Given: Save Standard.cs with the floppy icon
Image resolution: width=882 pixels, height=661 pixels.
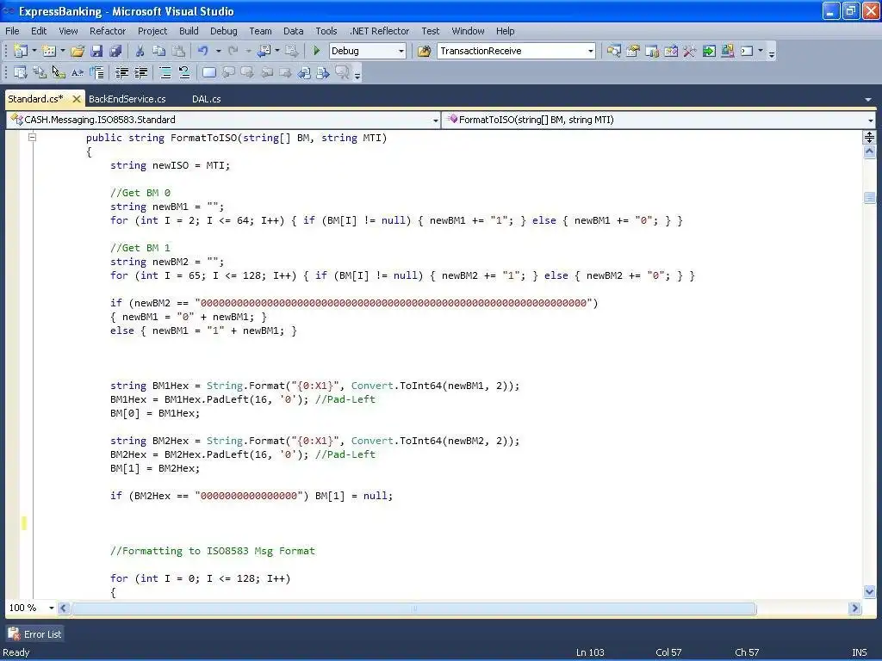Looking at the screenshot, I should 96,51.
